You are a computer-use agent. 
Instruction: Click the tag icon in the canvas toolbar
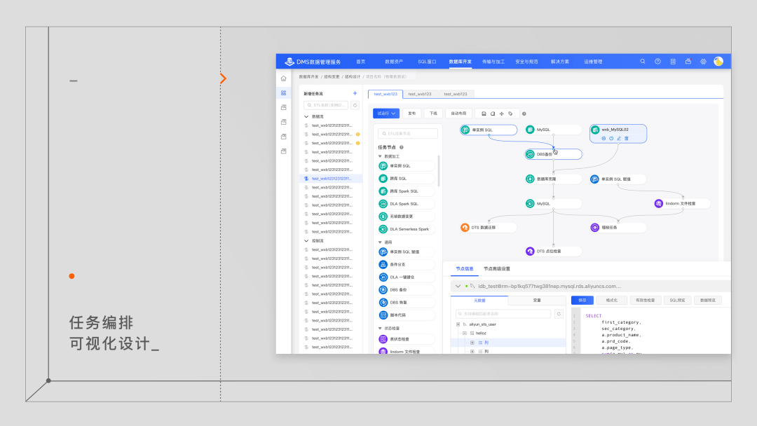pos(510,114)
